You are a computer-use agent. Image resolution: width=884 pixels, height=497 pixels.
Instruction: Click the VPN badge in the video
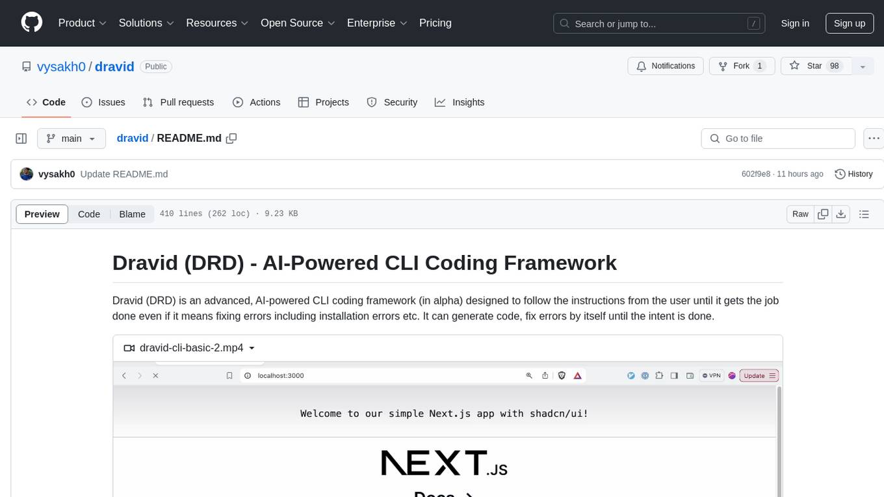tap(712, 375)
